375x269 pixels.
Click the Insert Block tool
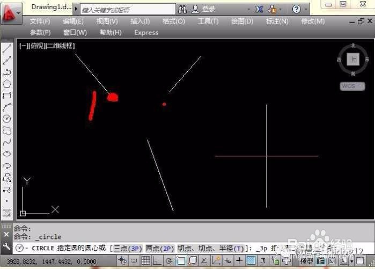pos(7,178)
